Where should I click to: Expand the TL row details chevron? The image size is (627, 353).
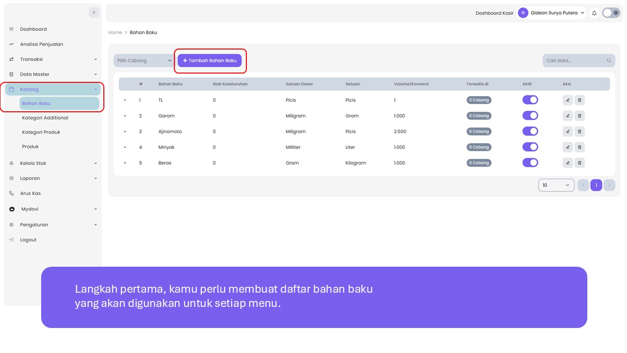pyautogui.click(x=125, y=100)
